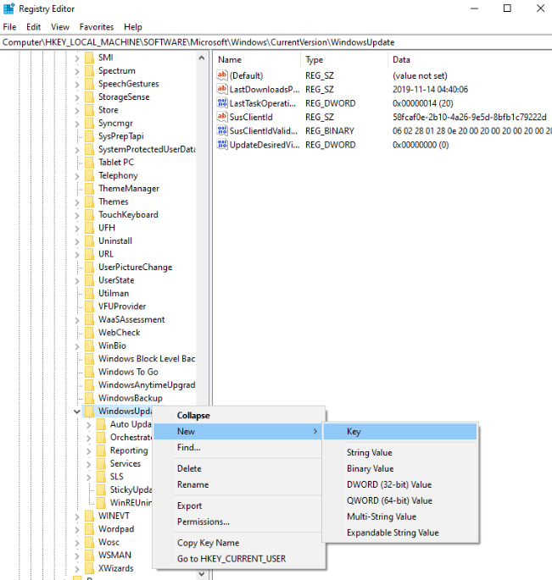552x580 pixels.
Task: Click the Data column header
Action: point(402,60)
